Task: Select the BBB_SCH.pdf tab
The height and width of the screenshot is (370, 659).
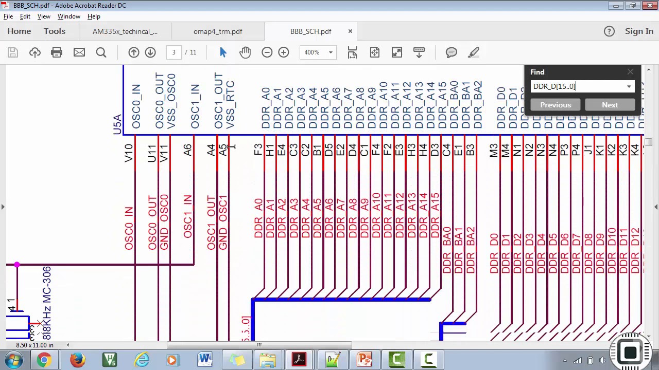Action: pos(310,31)
